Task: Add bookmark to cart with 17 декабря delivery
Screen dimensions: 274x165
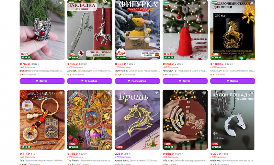Action: pyautogui.click(x=90, y=81)
